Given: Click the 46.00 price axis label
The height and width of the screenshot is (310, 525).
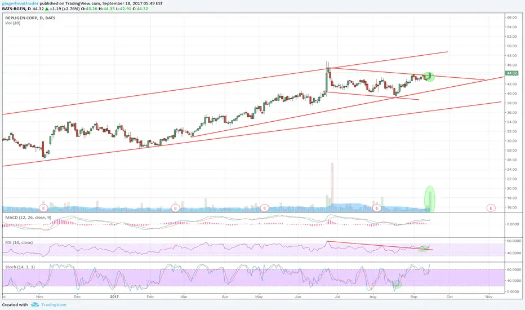Looking at the screenshot, I should [x=511, y=65].
